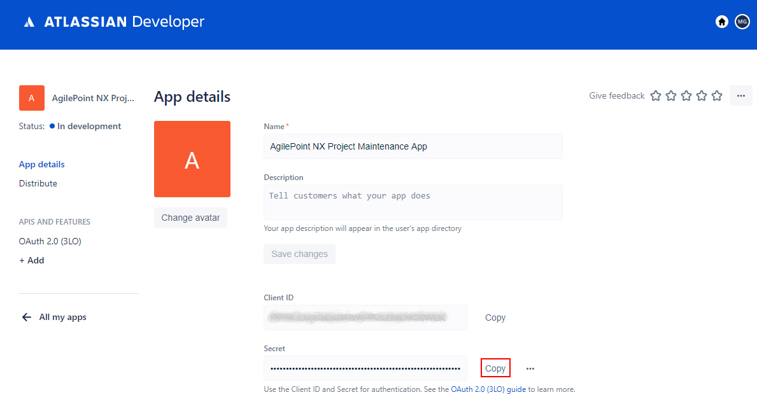Open the more actions menu beside feedback
The width and height of the screenshot is (757, 404).
point(740,95)
